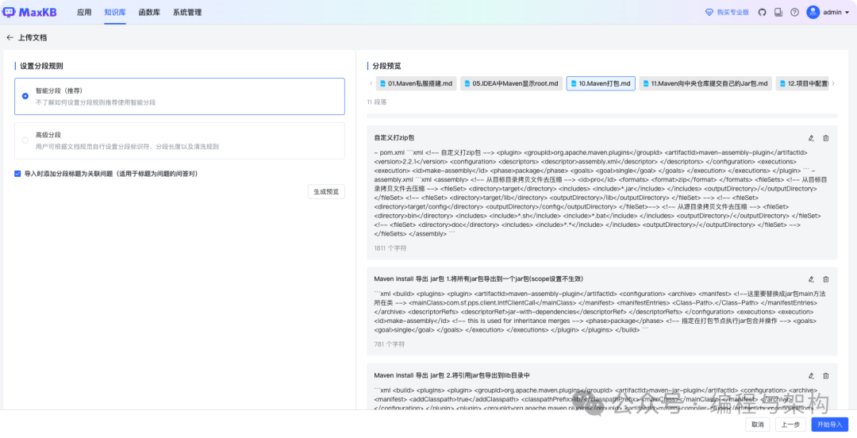Open the admin account dropdown arrow

point(847,12)
